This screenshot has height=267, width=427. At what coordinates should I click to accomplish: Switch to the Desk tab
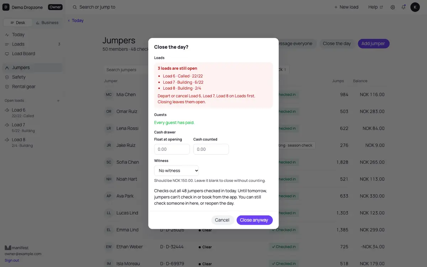(x=18, y=22)
